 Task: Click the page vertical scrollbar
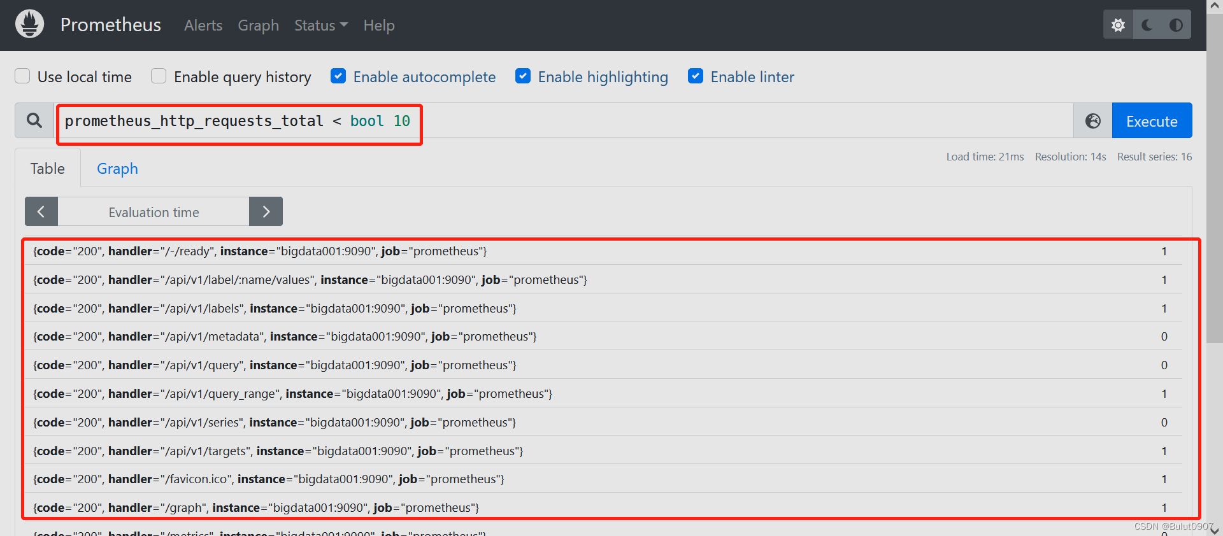click(1215, 178)
